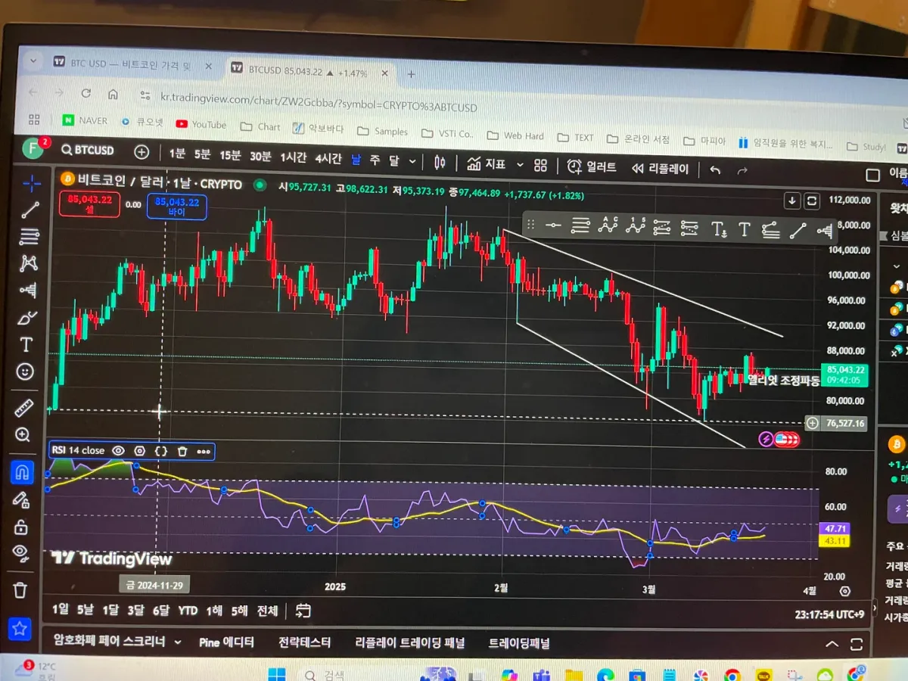The image size is (908, 681).
Task: Open the layout setup square icon
Action: coord(872,176)
